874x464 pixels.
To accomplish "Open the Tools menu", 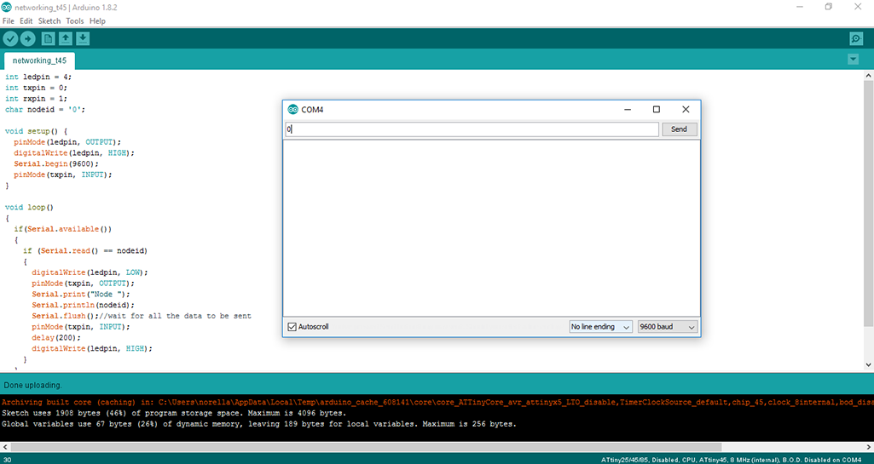I will tap(75, 21).
